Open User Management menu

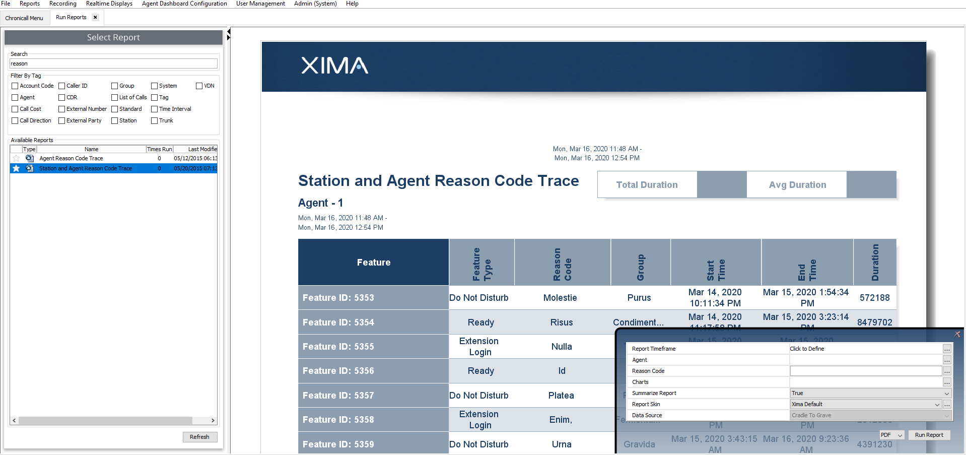(x=260, y=4)
